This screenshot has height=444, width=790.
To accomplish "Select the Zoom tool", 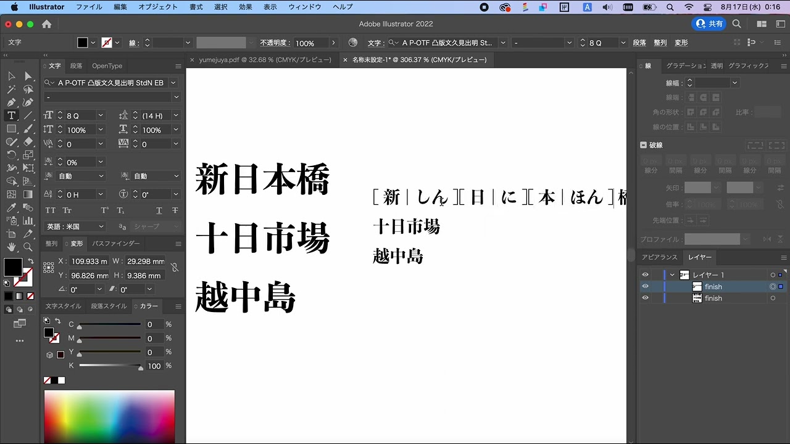I will 28,247.
